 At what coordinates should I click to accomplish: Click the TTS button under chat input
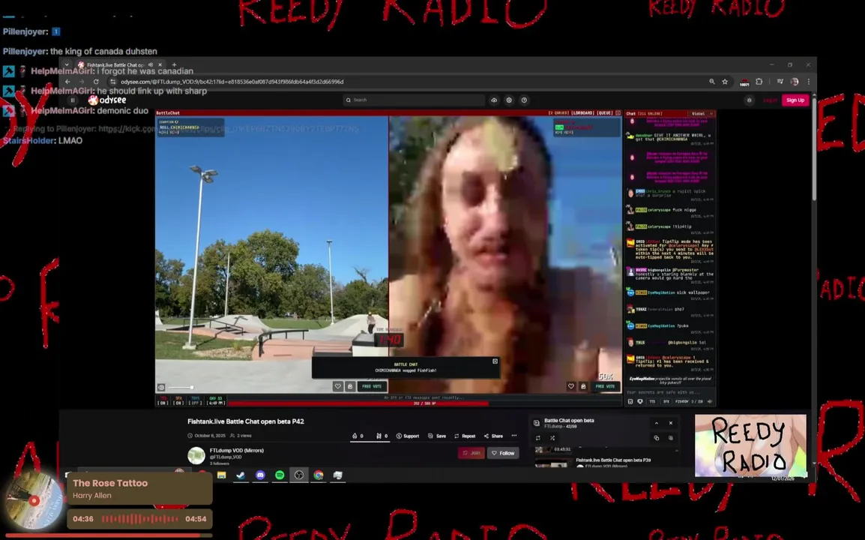point(652,401)
